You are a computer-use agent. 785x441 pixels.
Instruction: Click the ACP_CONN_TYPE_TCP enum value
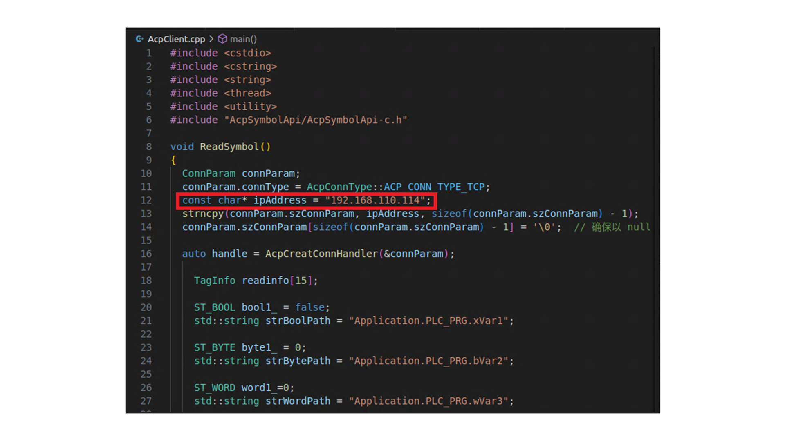pyautogui.click(x=434, y=187)
